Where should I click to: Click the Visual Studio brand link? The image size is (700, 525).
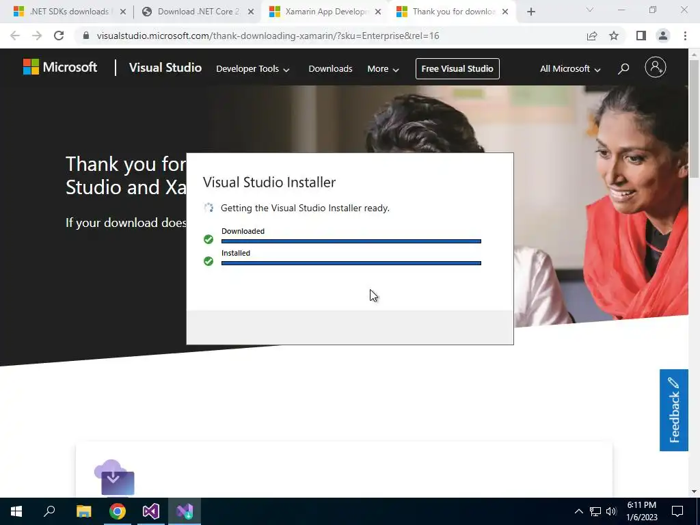click(x=165, y=68)
